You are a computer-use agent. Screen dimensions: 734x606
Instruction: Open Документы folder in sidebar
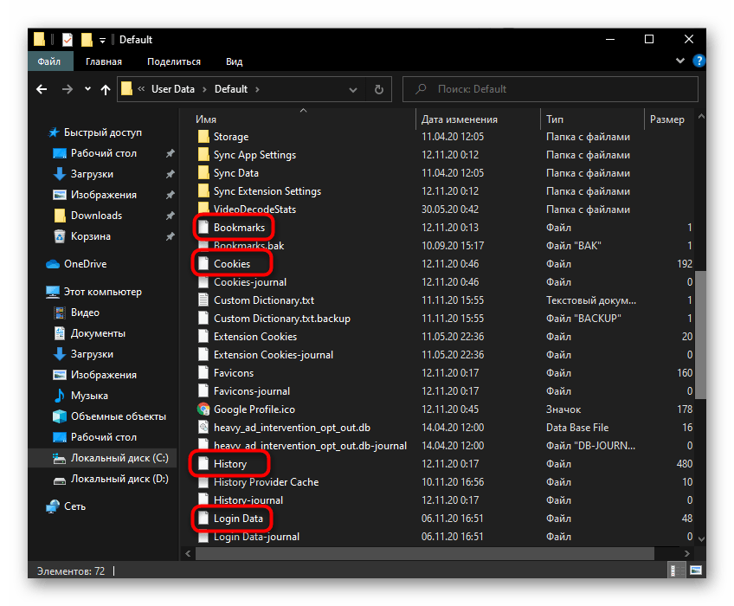point(98,333)
